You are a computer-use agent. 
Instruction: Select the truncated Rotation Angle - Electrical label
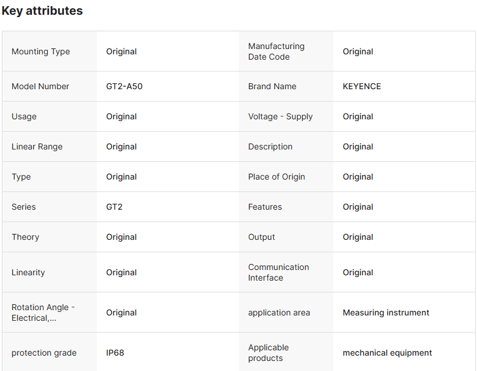(43, 313)
